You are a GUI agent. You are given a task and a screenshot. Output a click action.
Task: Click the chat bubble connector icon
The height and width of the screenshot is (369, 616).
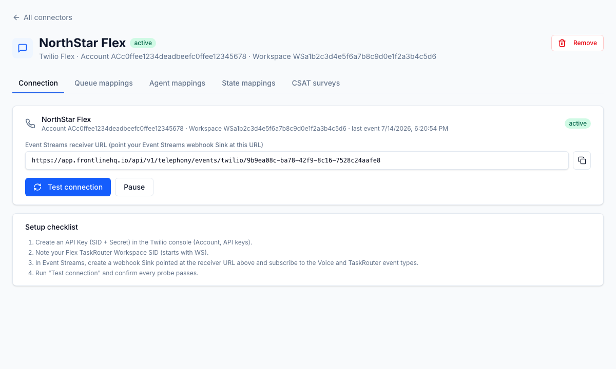click(x=23, y=48)
